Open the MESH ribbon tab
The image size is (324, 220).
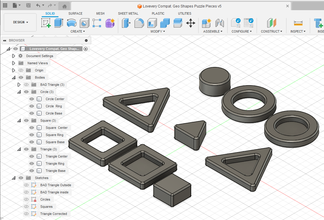100,13
